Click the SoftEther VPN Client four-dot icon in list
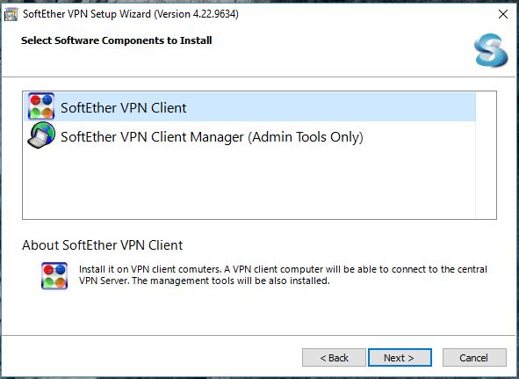This screenshot has height=379, width=519. click(x=41, y=106)
